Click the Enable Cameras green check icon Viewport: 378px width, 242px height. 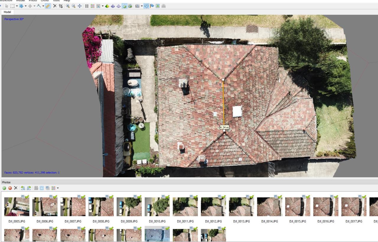(4, 188)
